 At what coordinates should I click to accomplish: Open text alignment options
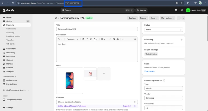click(x=103, y=39)
